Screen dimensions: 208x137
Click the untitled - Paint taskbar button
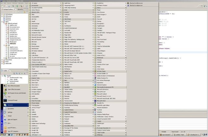pos(178,135)
